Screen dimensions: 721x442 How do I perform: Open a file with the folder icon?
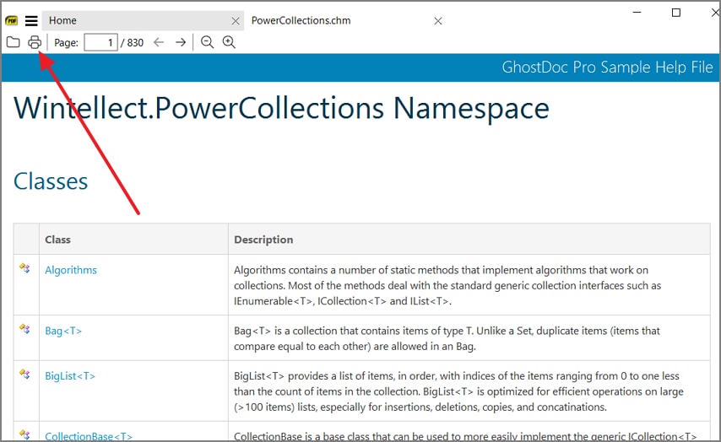[14, 42]
